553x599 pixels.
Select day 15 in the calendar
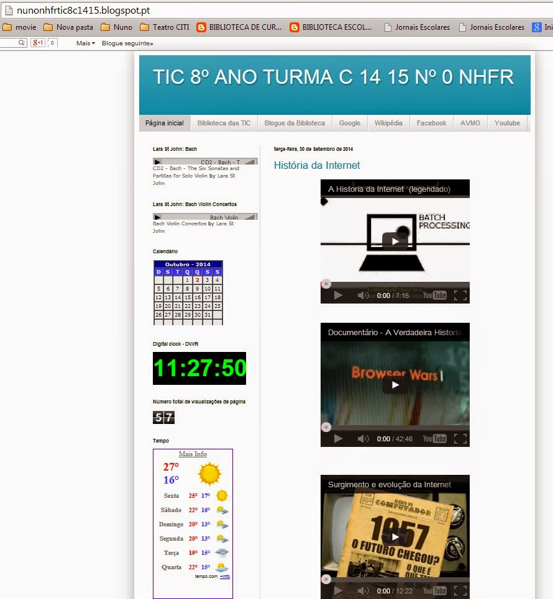point(188,297)
